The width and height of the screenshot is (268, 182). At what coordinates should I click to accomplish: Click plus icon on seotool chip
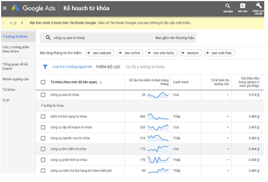tap(183, 53)
